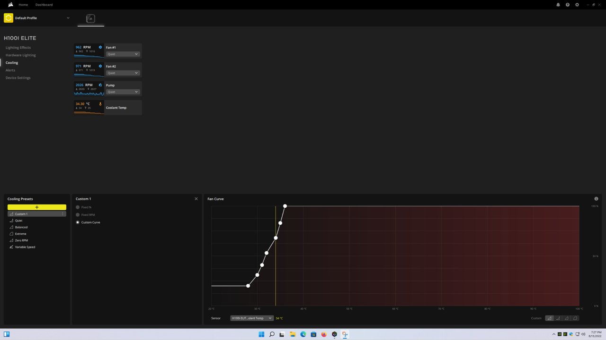Viewport: 606px width, 340px height.
Task: Open the Windows Start menu
Action: (261, 334)
